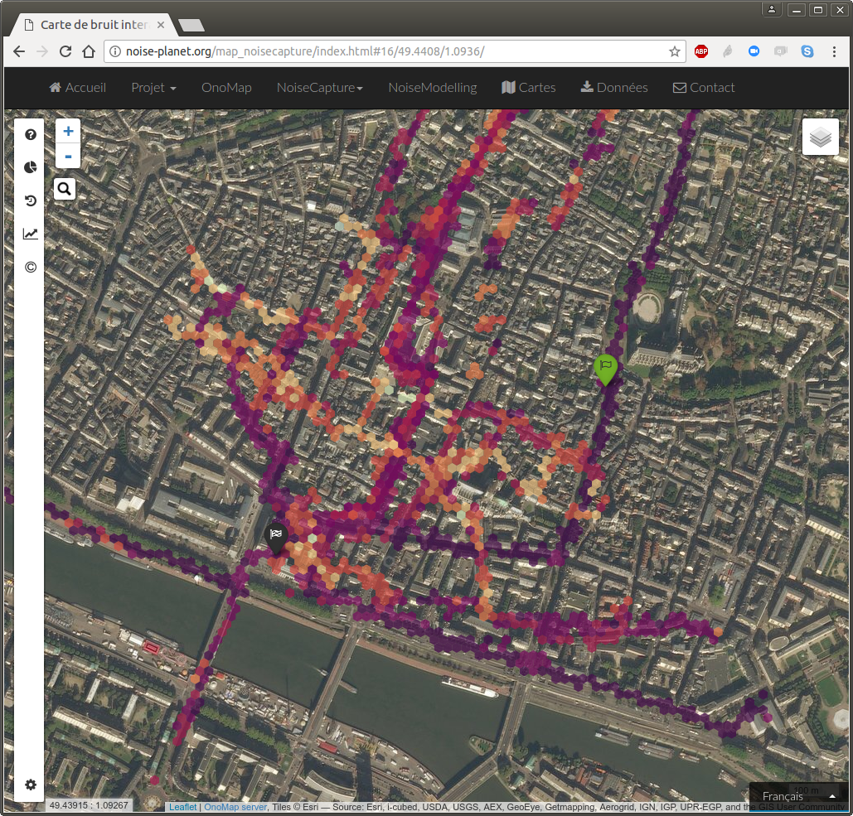Go forward in browser history
The image size is (853, 816).
(x=42, y=51)
